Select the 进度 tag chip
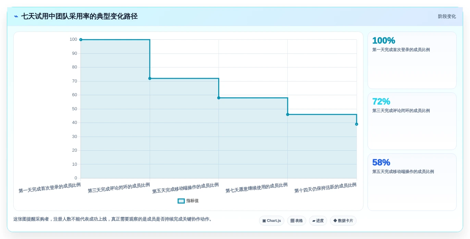Image resolution: width=470 pixels, height=239 pixels. tap(318, 221)
